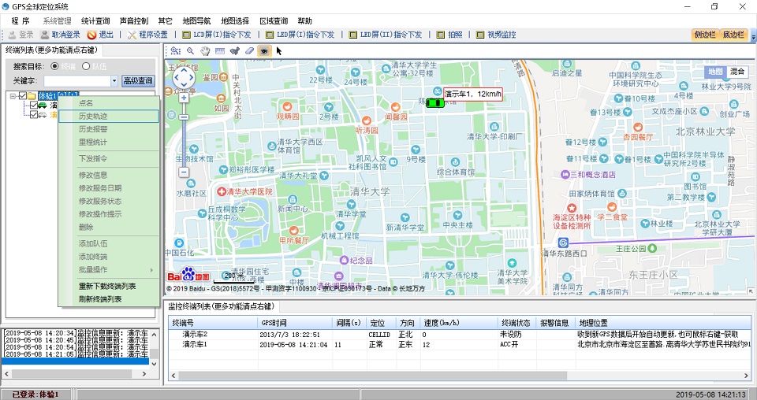Screen dimensions: 757x400
Task: Open the 统计查询 menu
Action: click(x=95, y=20)
